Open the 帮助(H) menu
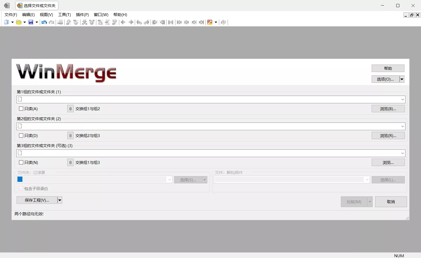The width and height of the screenshot is (421, 258). click(120, 14)
